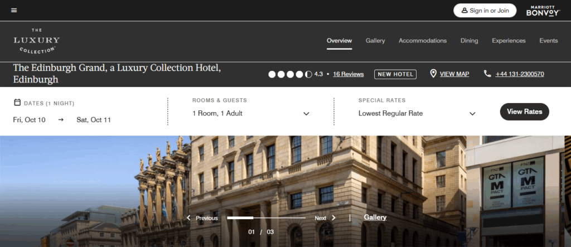
Task: Click the calendar icon beside Dates
Action: tap(17, 103)
